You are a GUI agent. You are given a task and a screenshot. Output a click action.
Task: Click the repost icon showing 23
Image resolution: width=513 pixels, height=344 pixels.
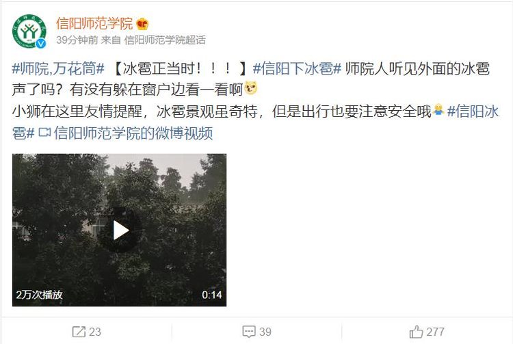79,332
